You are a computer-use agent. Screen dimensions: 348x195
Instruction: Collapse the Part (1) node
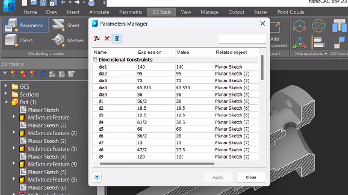(x=6, y=102)
